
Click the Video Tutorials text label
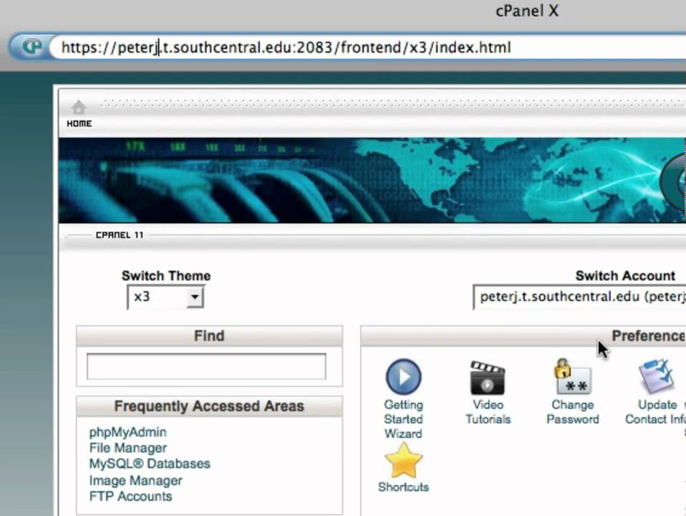tap(488, 412)
